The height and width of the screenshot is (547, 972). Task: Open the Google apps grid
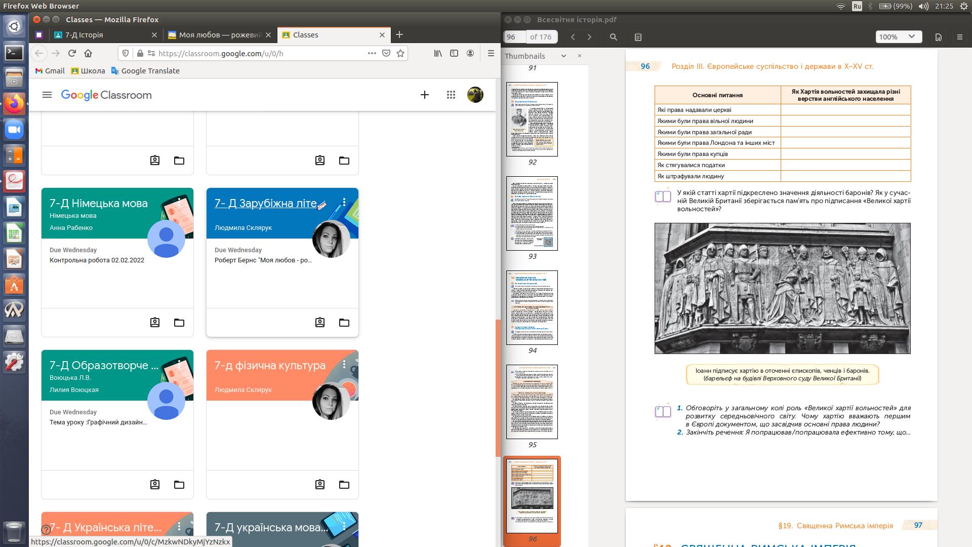pos(451,95)
